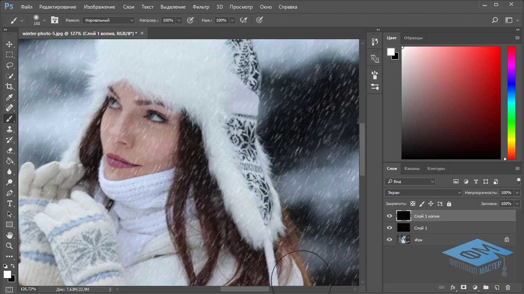Viewport: 524px width, 294px height.
Task: Click the foreground color swatch in the left toolbar
Action: point(7,274)
